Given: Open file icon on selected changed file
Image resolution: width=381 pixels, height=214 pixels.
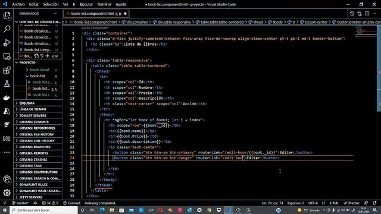Looking at the screenshot, I should coord(36,56).
